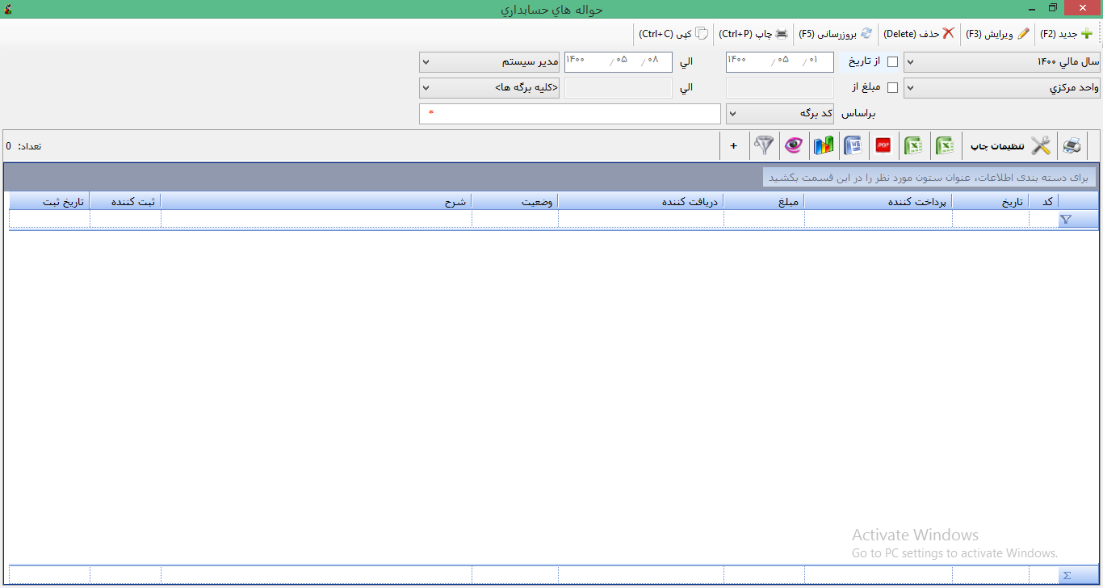The width and height of the screenshot is (1103, 588).
Task: Sort by the وضعیت column header
Action: 515,201
